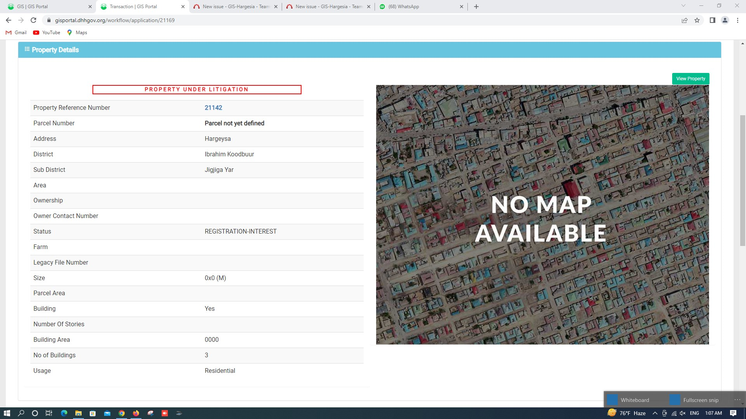Open Windows taskbar search
The height and width of the screenshot is (419, 746).
click(x=21, y=413)
